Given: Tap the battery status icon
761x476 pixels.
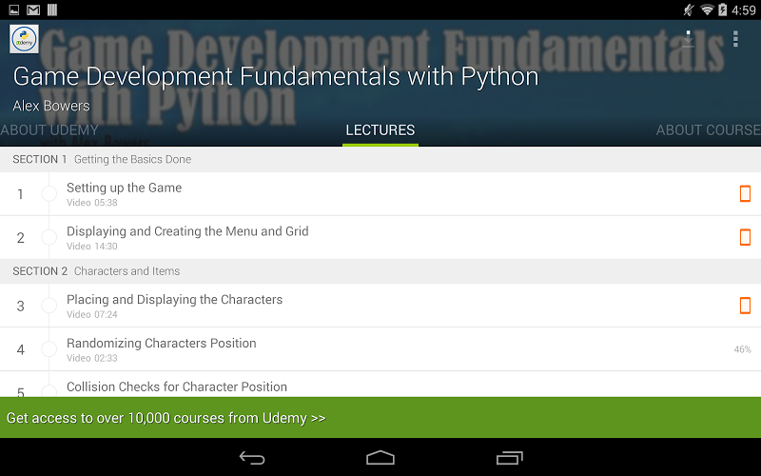Looking at the screenshot, I should (723, 10).
